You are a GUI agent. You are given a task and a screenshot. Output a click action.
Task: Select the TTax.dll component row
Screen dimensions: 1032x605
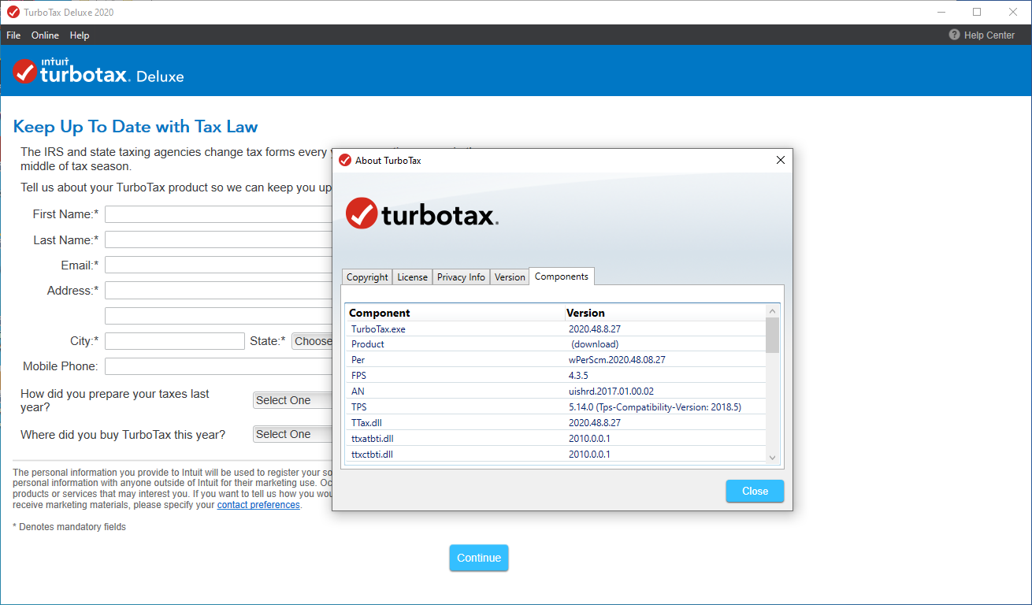555,423
